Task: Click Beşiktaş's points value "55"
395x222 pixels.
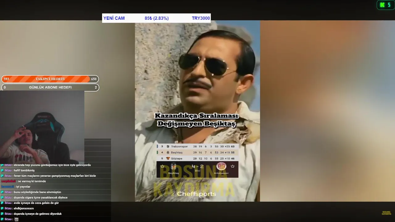Action: pos(233,152)
